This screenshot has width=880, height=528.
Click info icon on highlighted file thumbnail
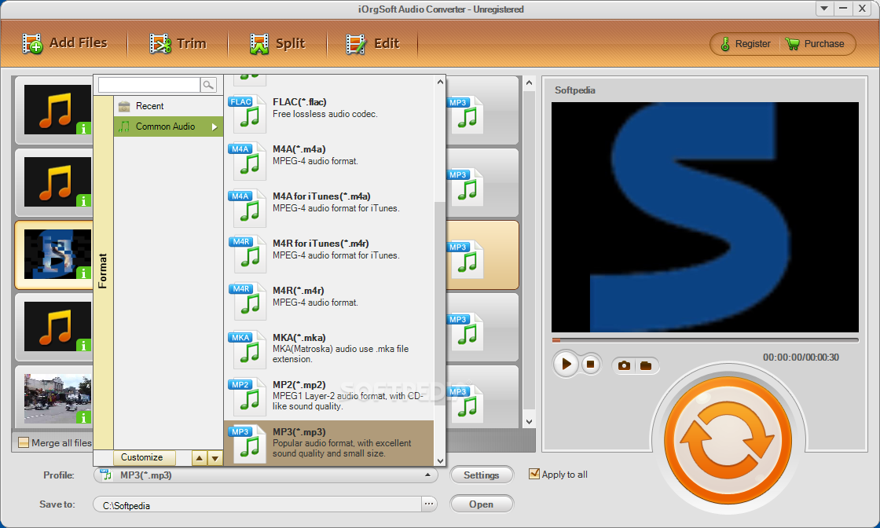(83, 273)
